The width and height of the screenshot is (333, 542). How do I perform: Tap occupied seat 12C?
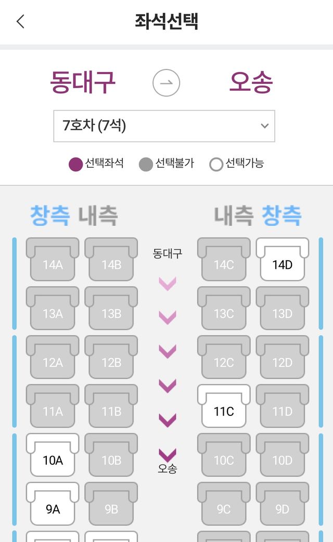click(224, 358)
